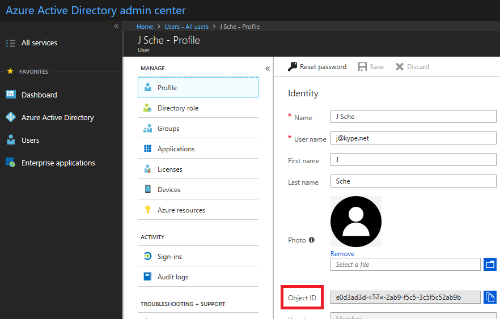Click the Object ID value field
500x319 pixels.
pos(405,297)
